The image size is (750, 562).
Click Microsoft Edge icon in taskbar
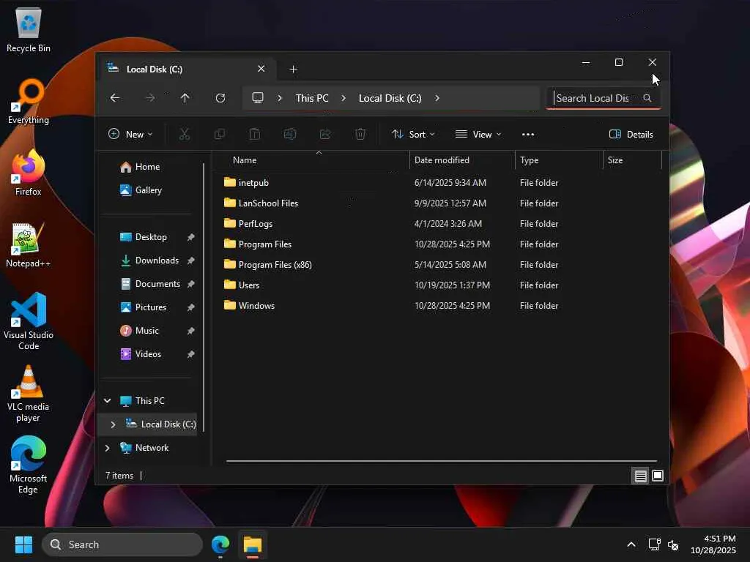220,545
